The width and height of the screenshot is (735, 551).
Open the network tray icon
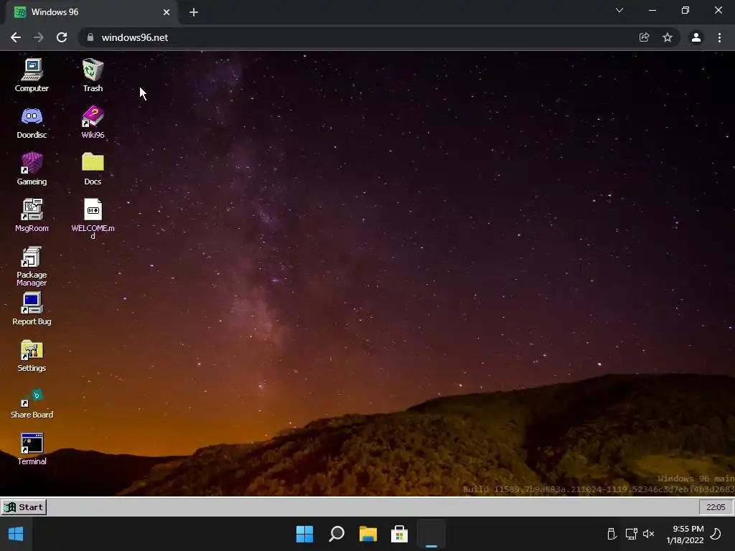pos(632,534)
